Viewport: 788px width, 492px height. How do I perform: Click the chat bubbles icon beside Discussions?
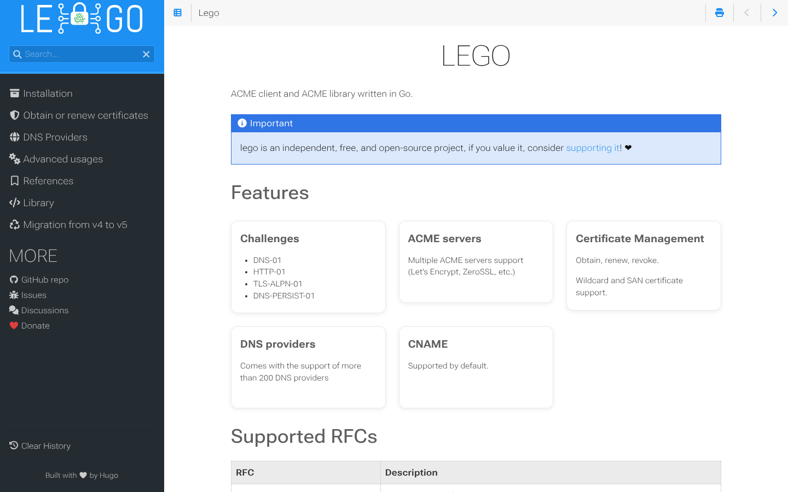(x=14, y=311)
